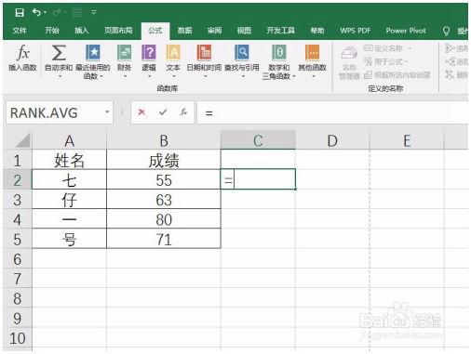This screenshot has height=354, width=471.
Task: Open the Logical functions question-mark icon
Action: pyautogui.click(x=149, y=52)
